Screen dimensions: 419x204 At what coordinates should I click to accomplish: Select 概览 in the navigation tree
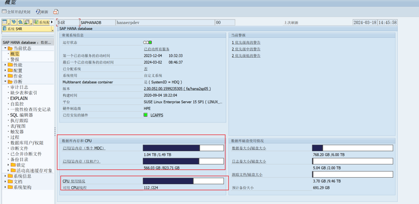tap(15, 54)
